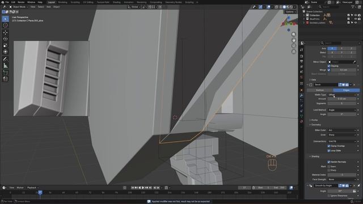
Task: Select the Move tool
Action: pyautogui.click(x=5, y=33)
